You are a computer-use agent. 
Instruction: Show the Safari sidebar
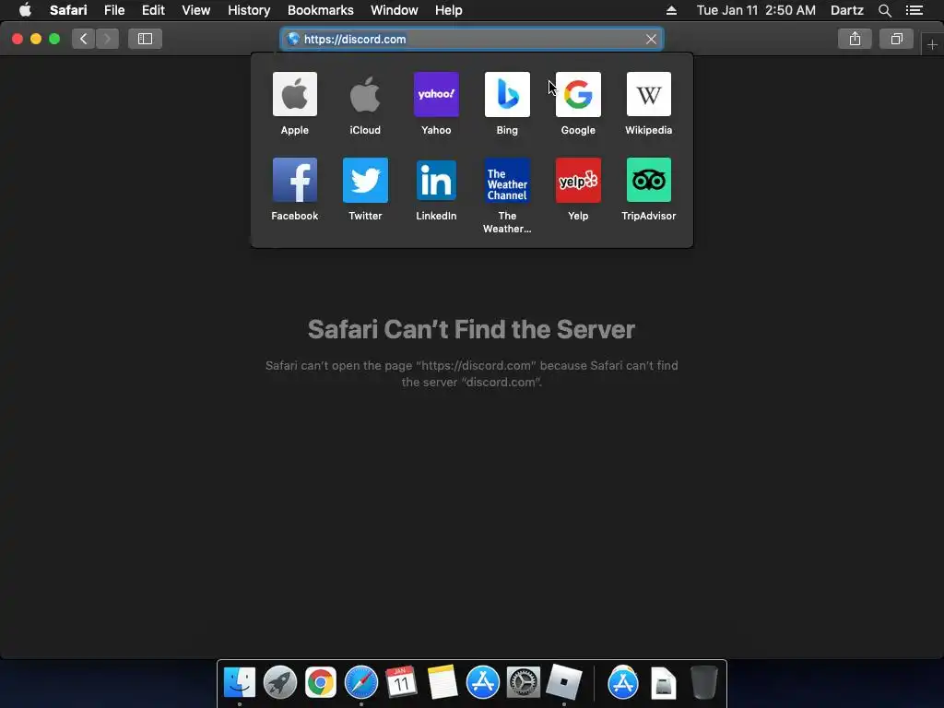[145, 39]
